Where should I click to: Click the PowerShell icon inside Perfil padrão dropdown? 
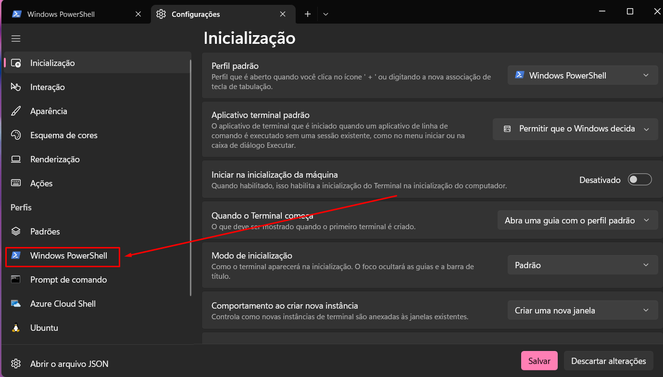pyautogui.click(x=519, y=75)
